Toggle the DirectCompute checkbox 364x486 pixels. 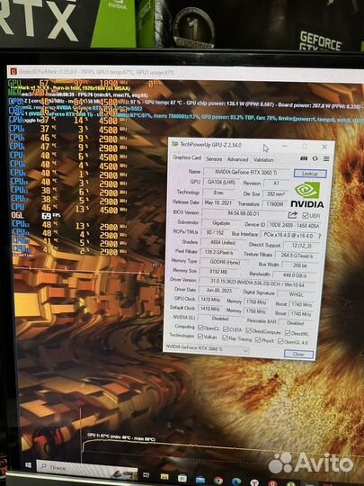click(249, 330)
